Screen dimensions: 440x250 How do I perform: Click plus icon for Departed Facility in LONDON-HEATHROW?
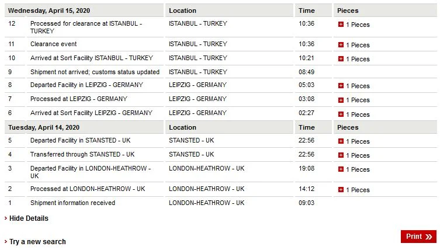point(341,169)
